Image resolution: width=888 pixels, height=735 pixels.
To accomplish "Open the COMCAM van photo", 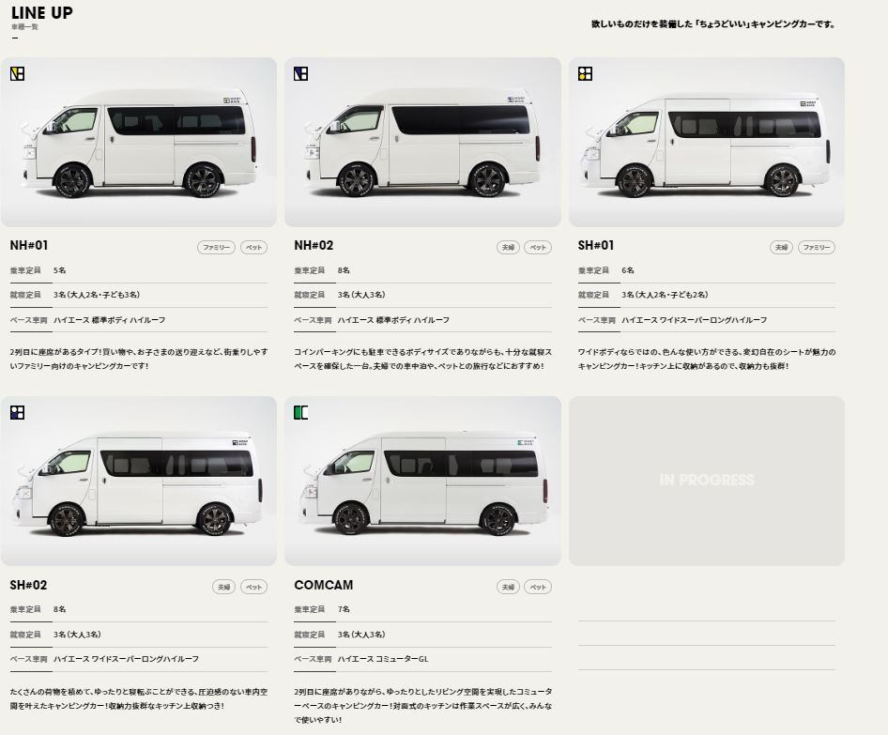I will coord(422,481).
